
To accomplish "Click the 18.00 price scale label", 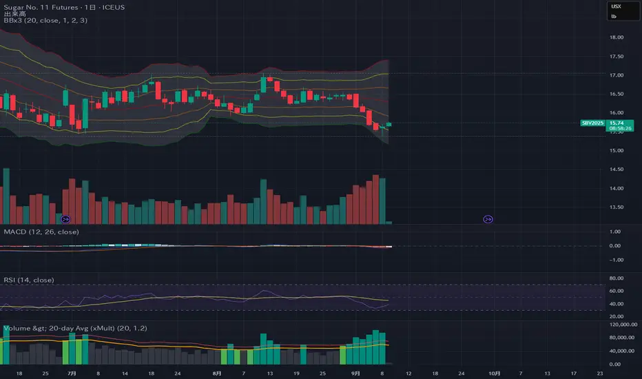I will pyautogui.click(x=617, y=37).
